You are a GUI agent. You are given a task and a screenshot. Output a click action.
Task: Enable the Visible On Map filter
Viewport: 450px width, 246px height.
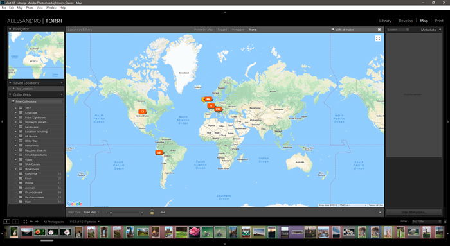(203, 30)
